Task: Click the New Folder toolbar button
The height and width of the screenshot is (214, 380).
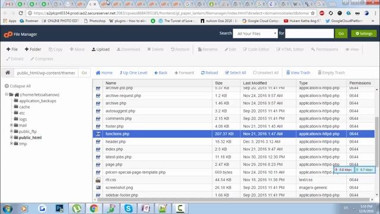Action: click(33, 49)
